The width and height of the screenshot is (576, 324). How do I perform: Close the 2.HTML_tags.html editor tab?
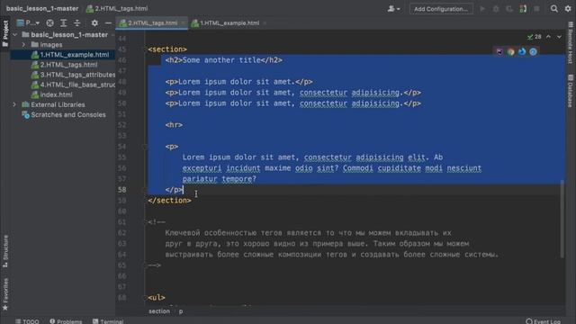coord(183,23)
